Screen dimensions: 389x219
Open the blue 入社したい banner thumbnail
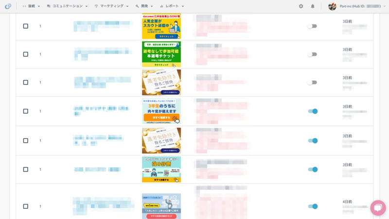(x=161, y=206)
